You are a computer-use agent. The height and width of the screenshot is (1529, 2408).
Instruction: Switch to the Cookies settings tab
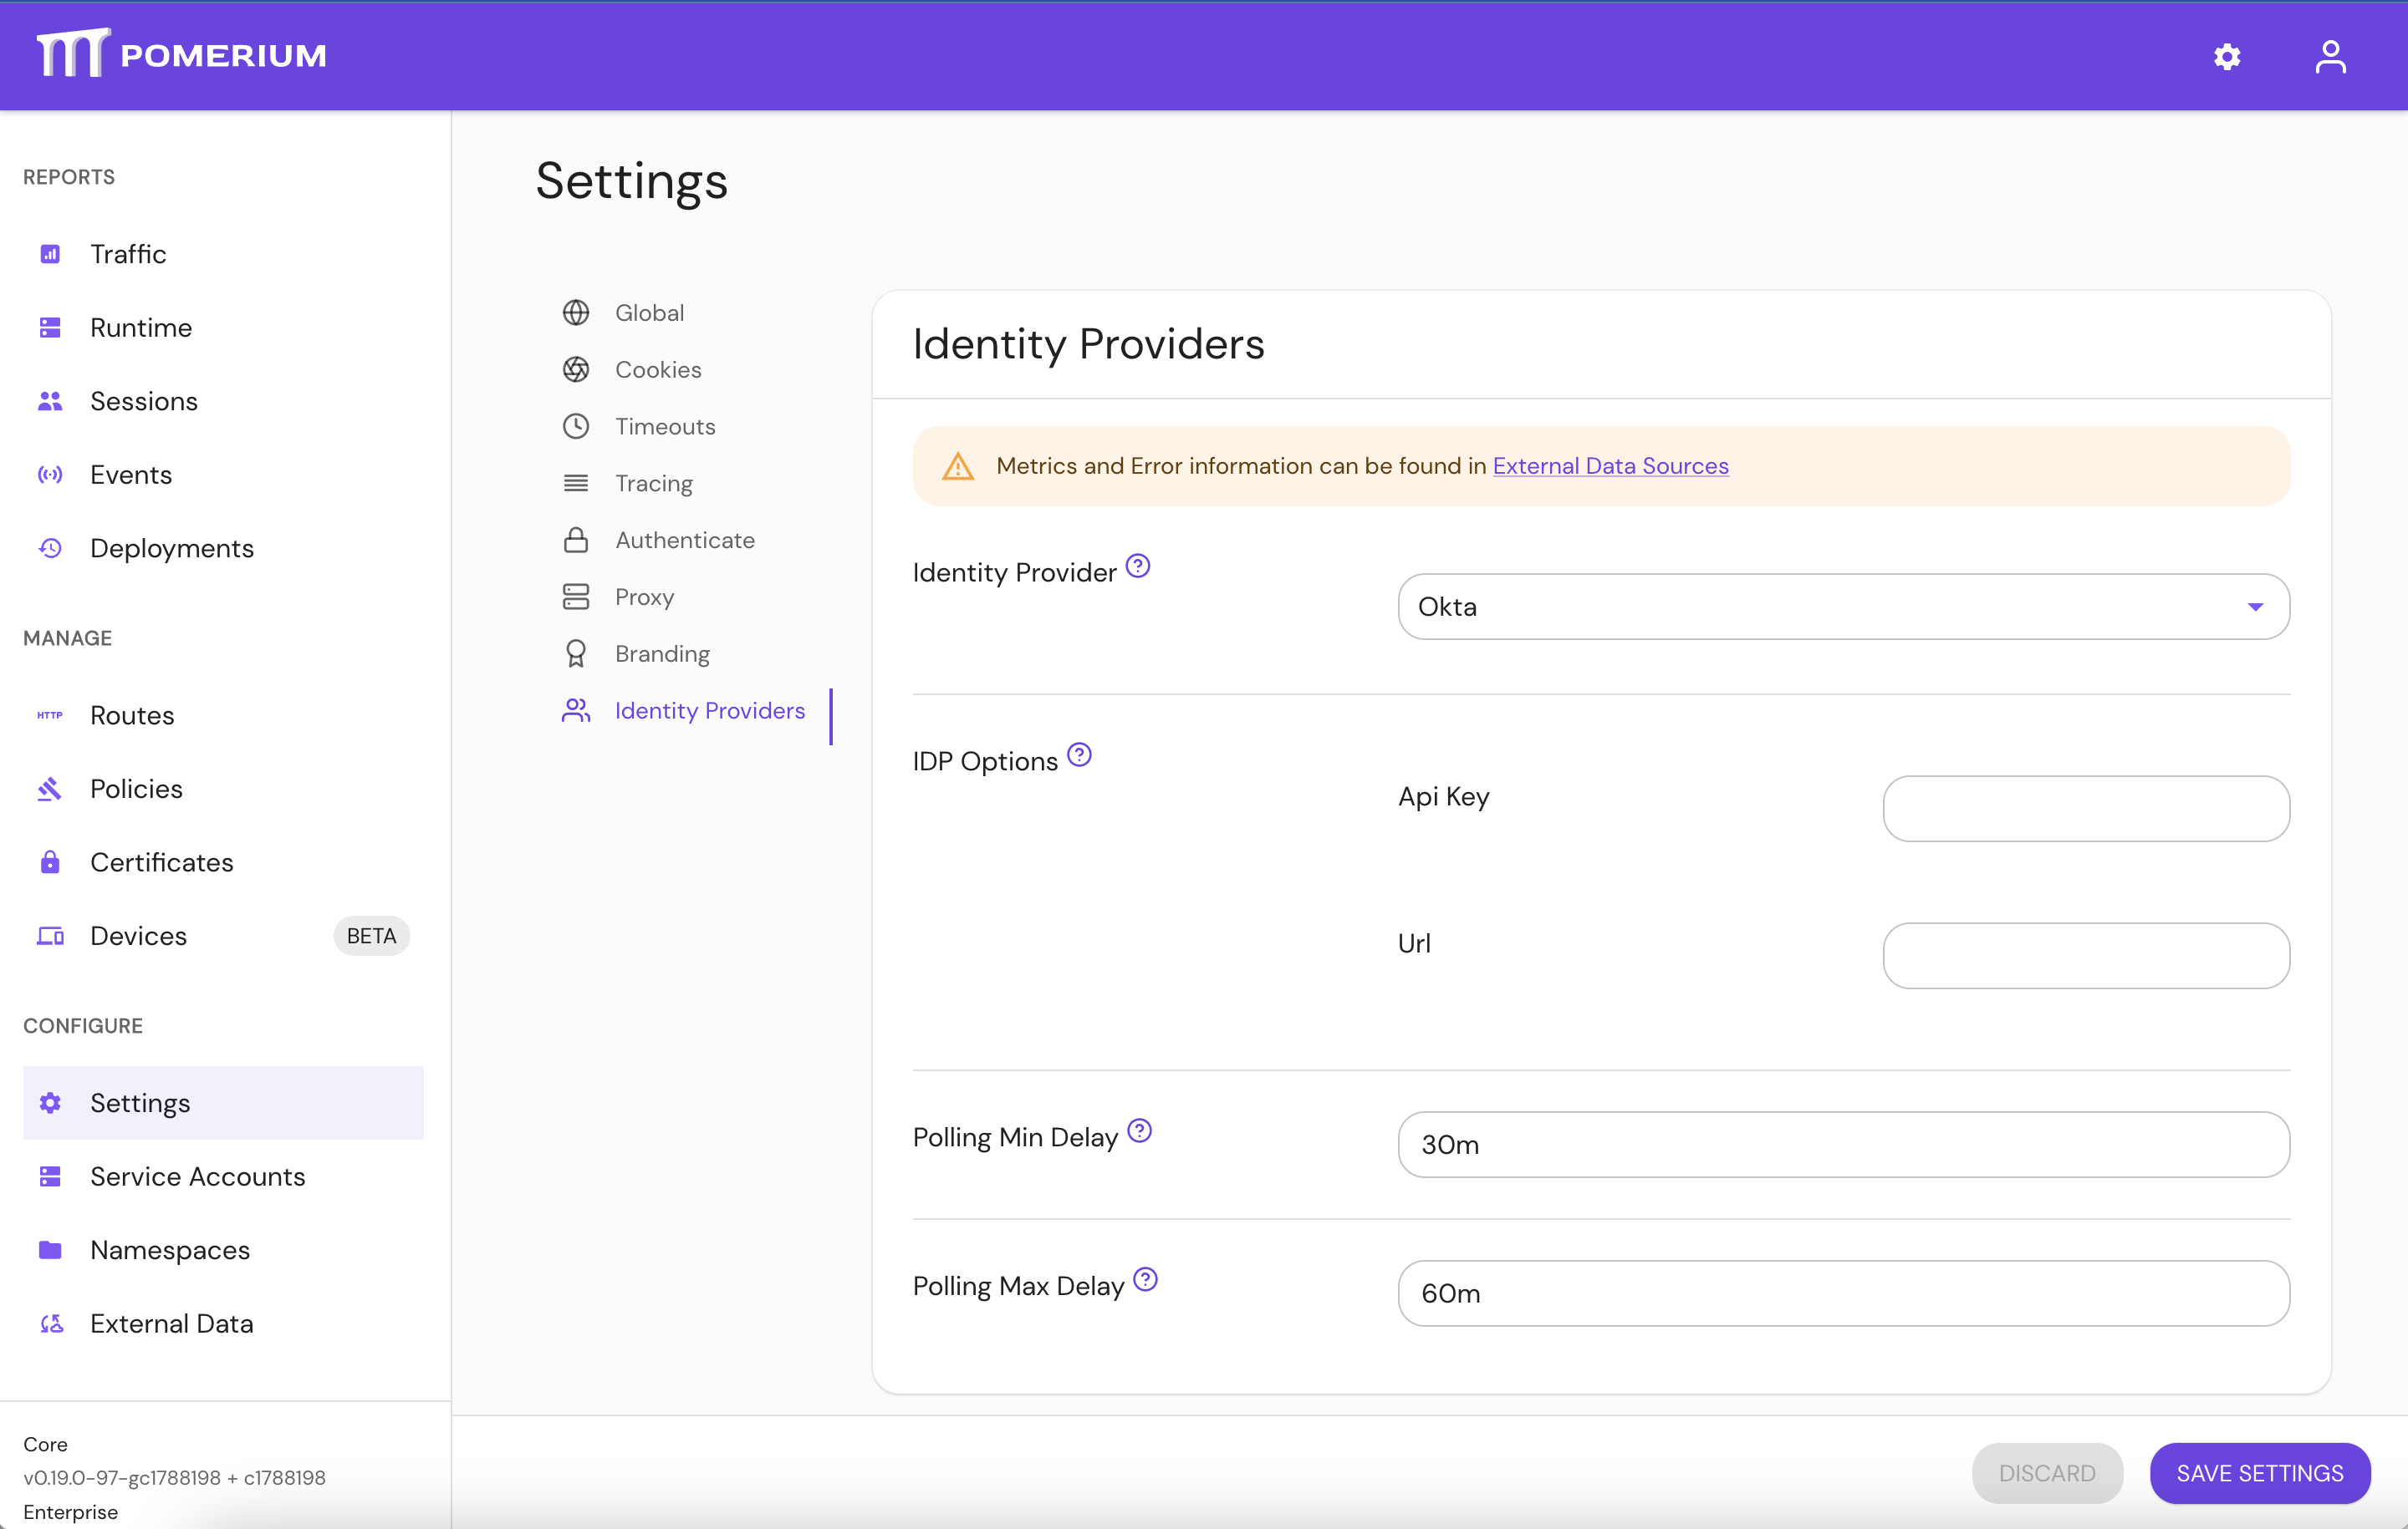(657, 370)
